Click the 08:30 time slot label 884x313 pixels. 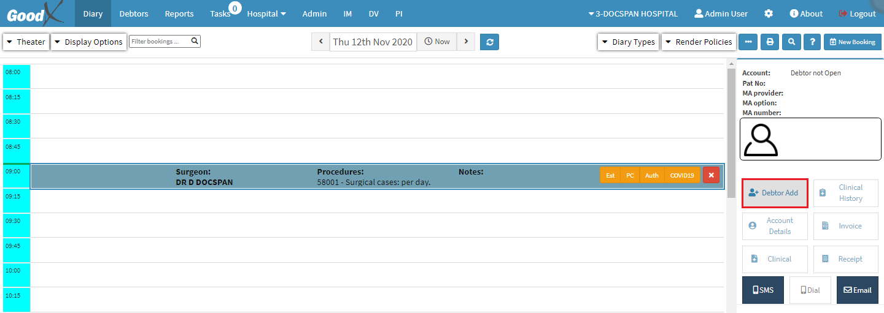(x=17, y=126)
